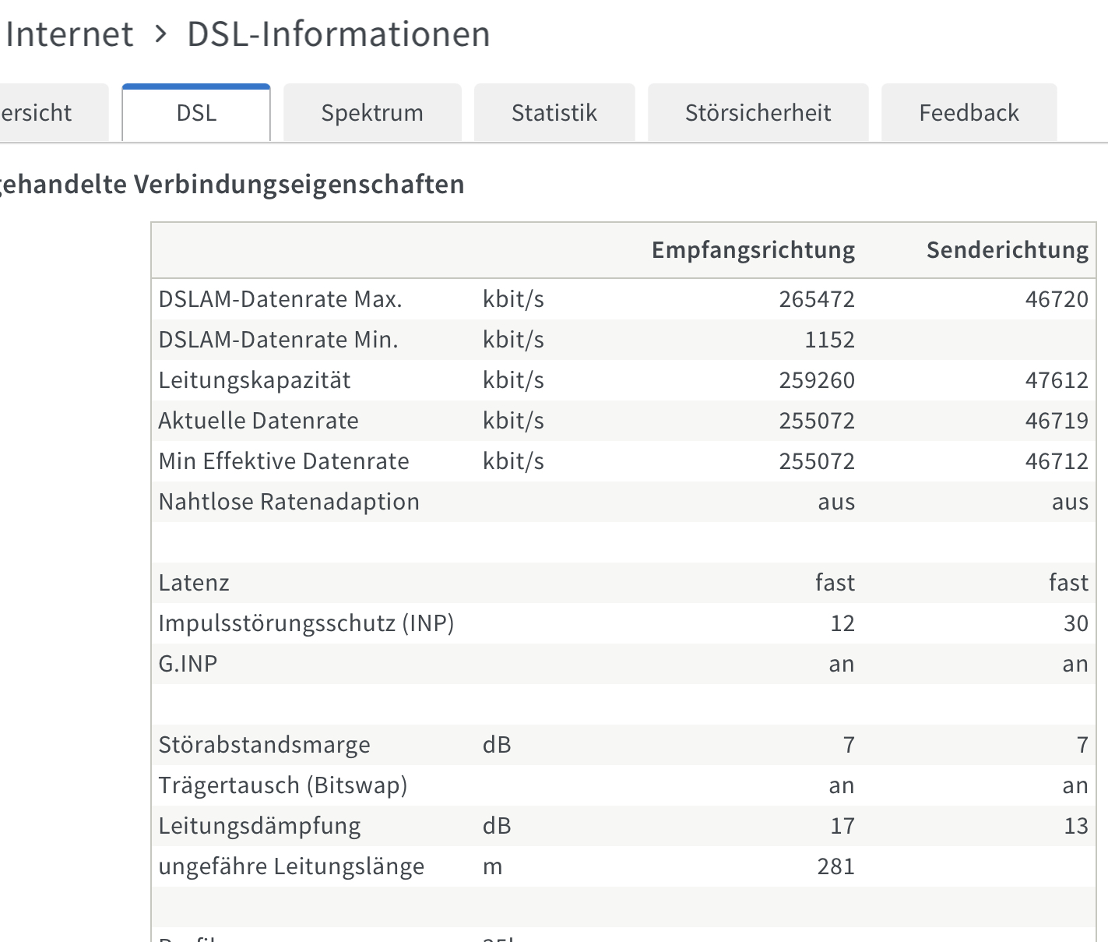This screenshot has width=1108, height=942.
Task: Open the Feedback tab
Action: tap(969, 113)
